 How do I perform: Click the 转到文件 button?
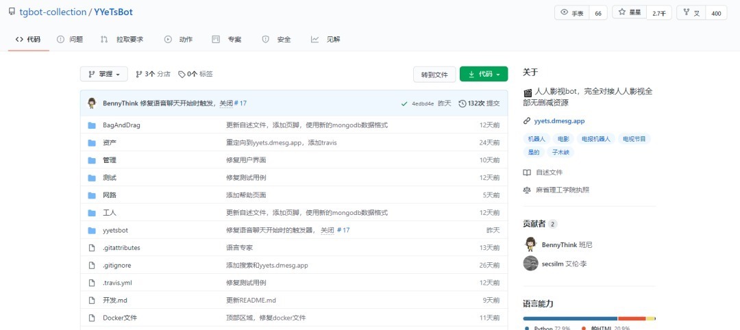pyautogui.click(x=434, y=75)
